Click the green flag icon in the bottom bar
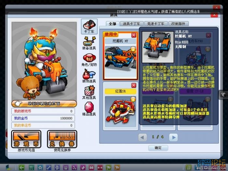Image resolution: width=228 pixels, height=171 pixels. (108, 168)
